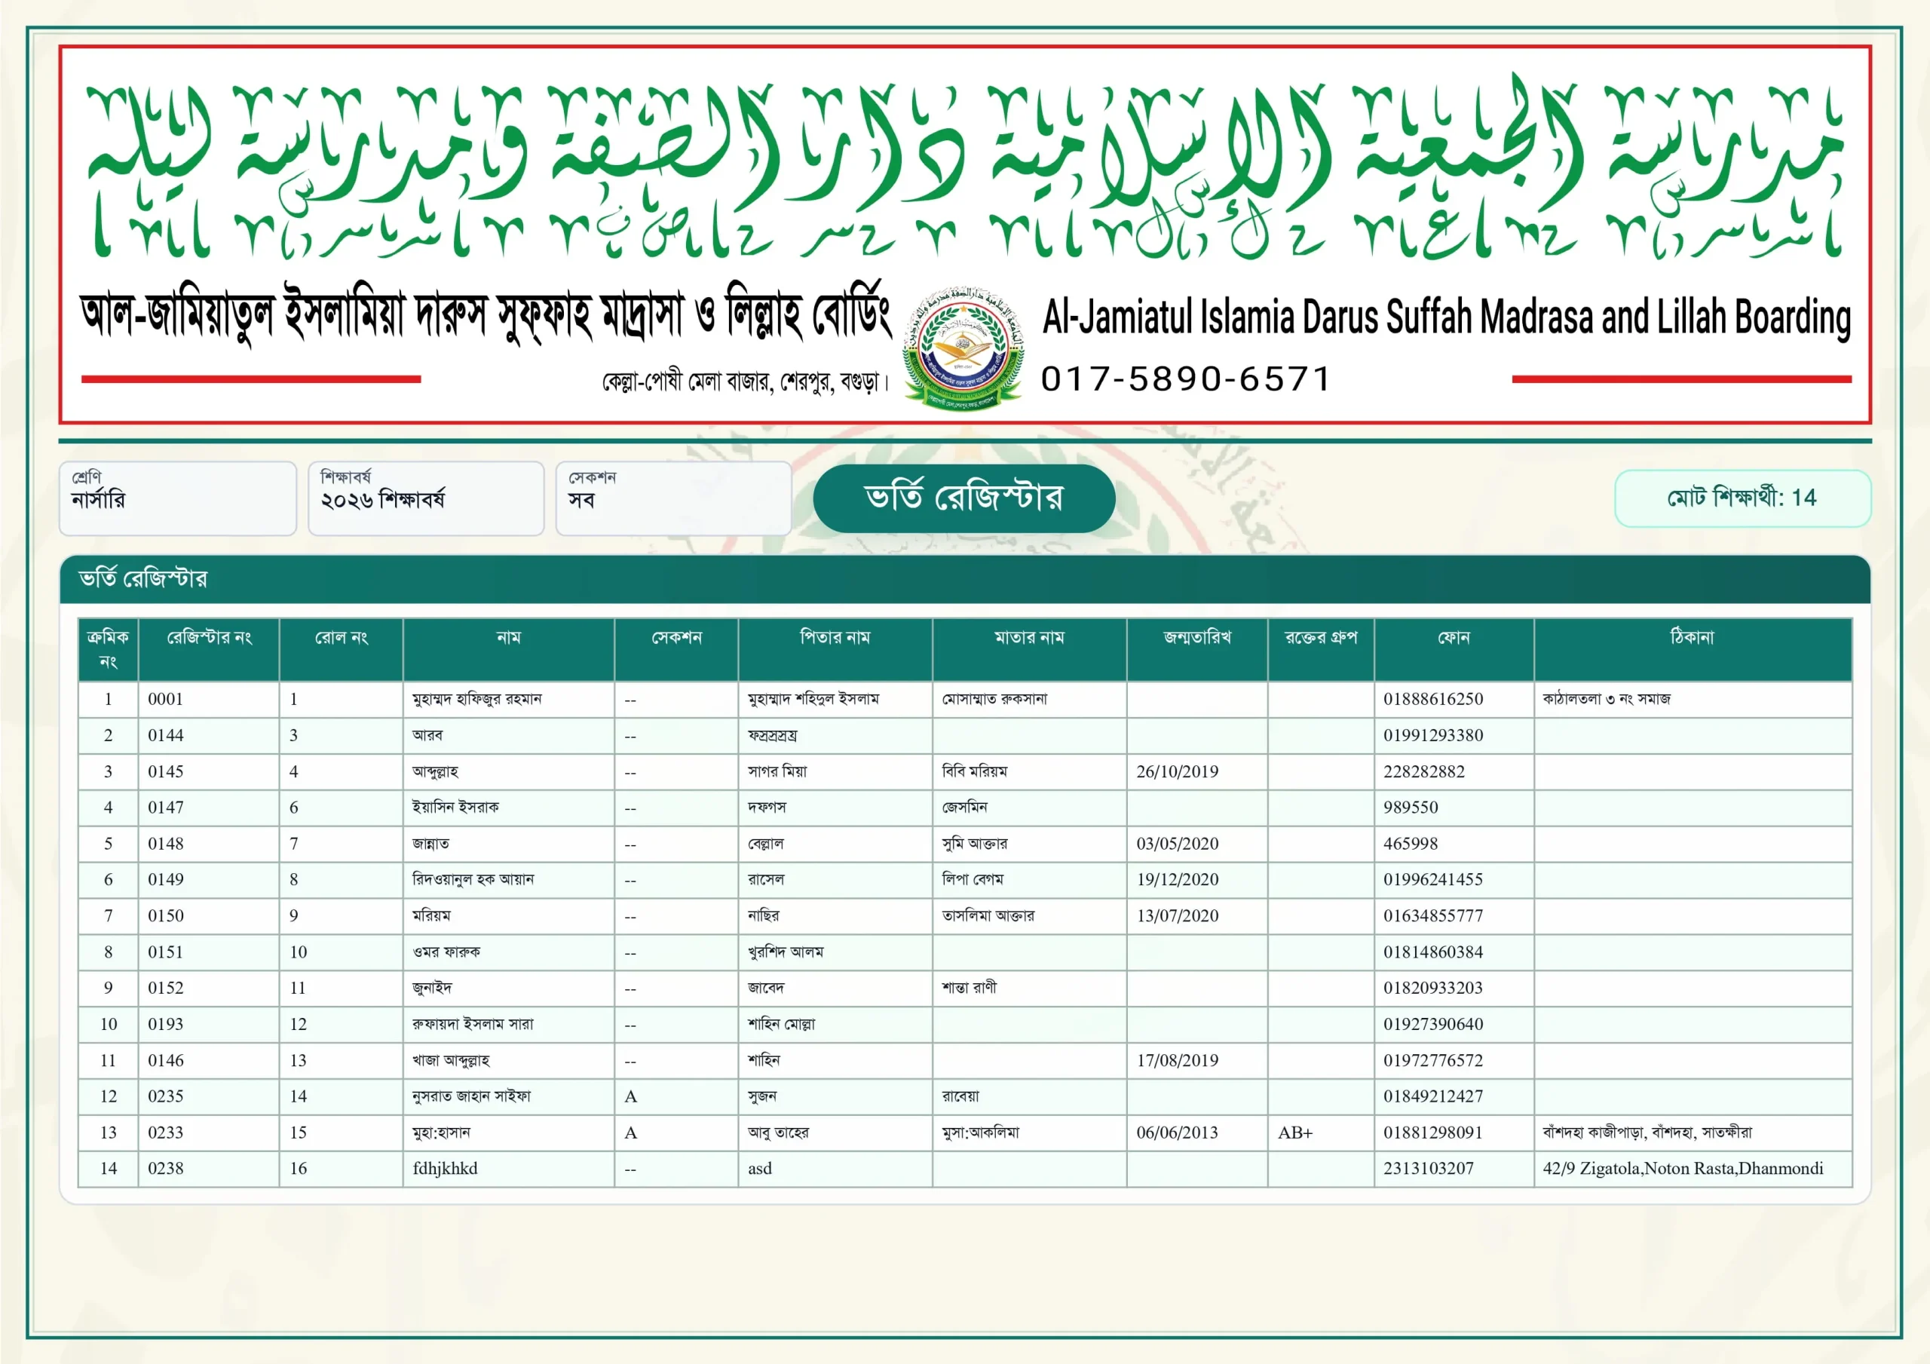The width and height of the screenshot is (1930, 1364).
Task: Select register number 0001 cell
Action: (x=209, y=699)
